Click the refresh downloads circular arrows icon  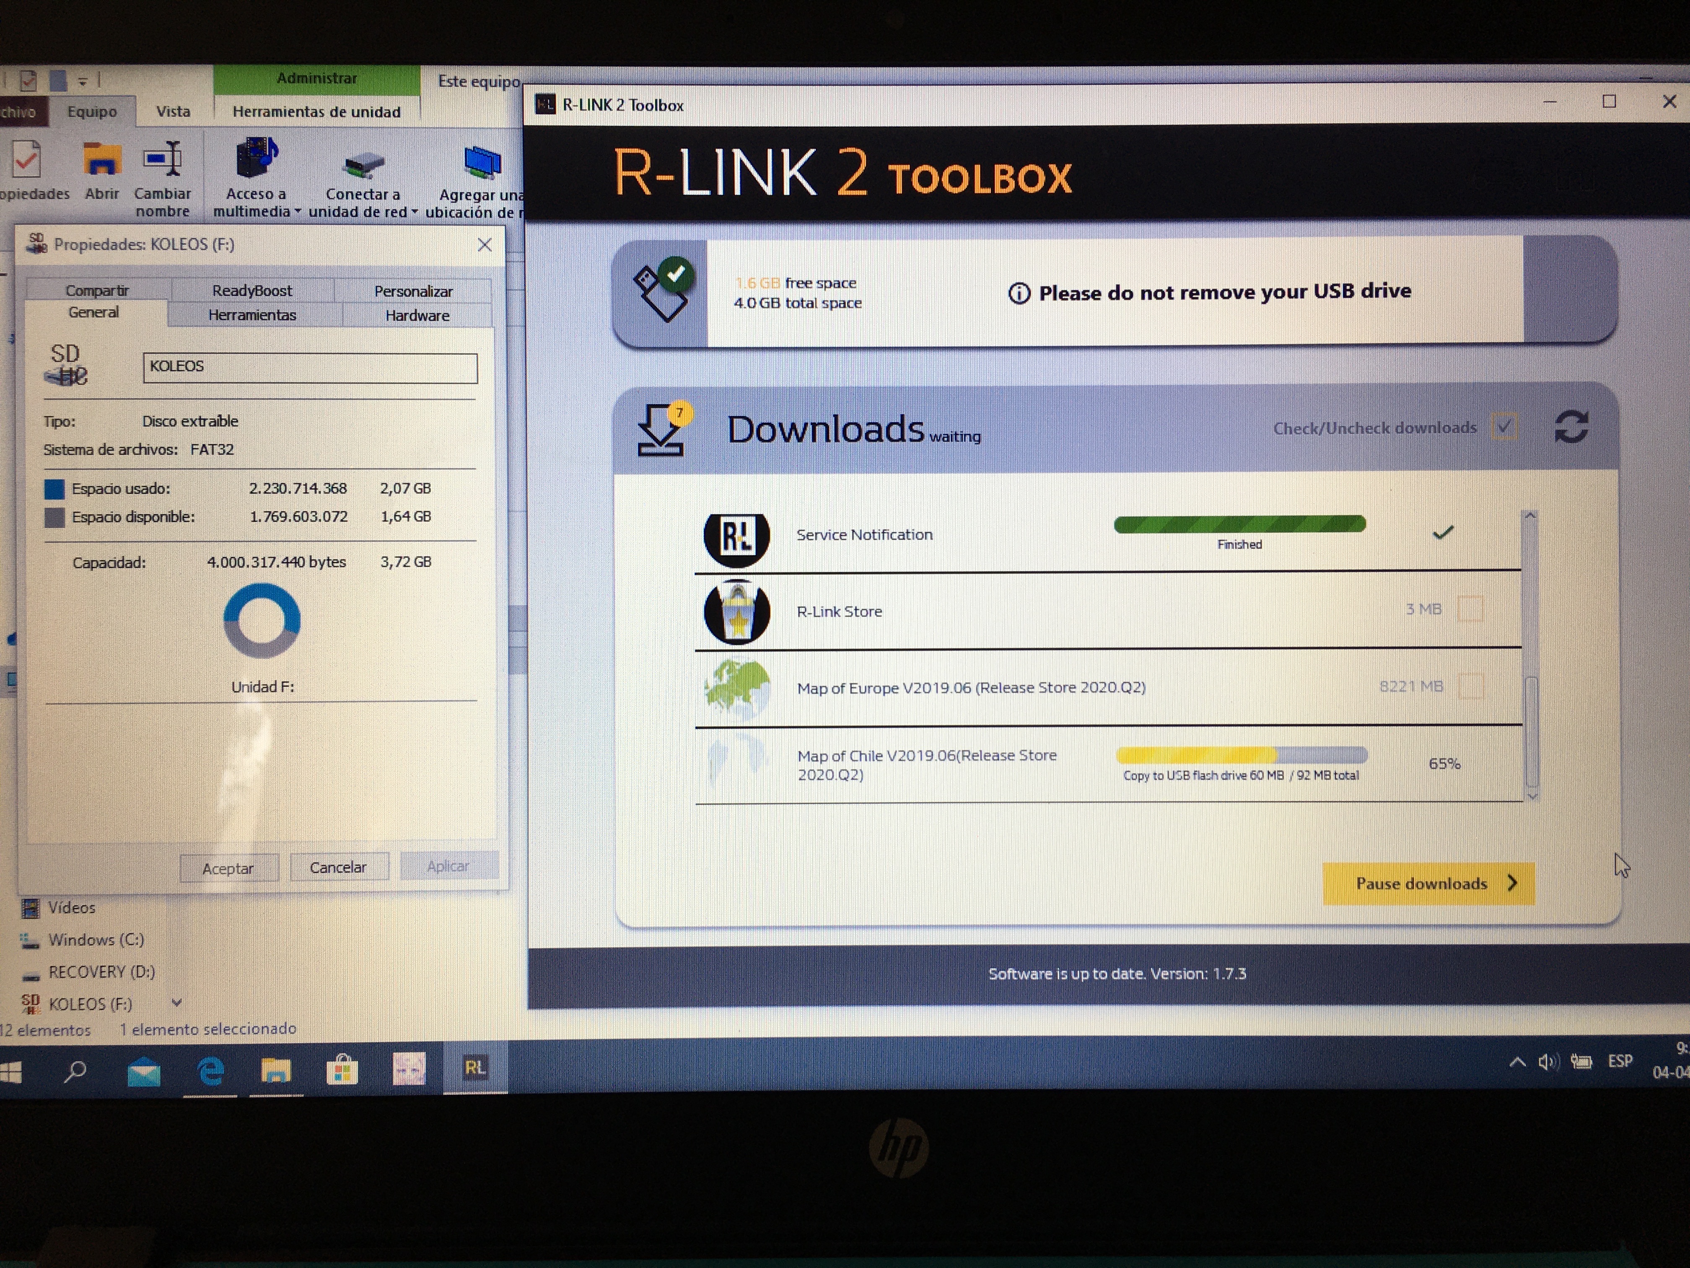click(x=1571, y=426)
